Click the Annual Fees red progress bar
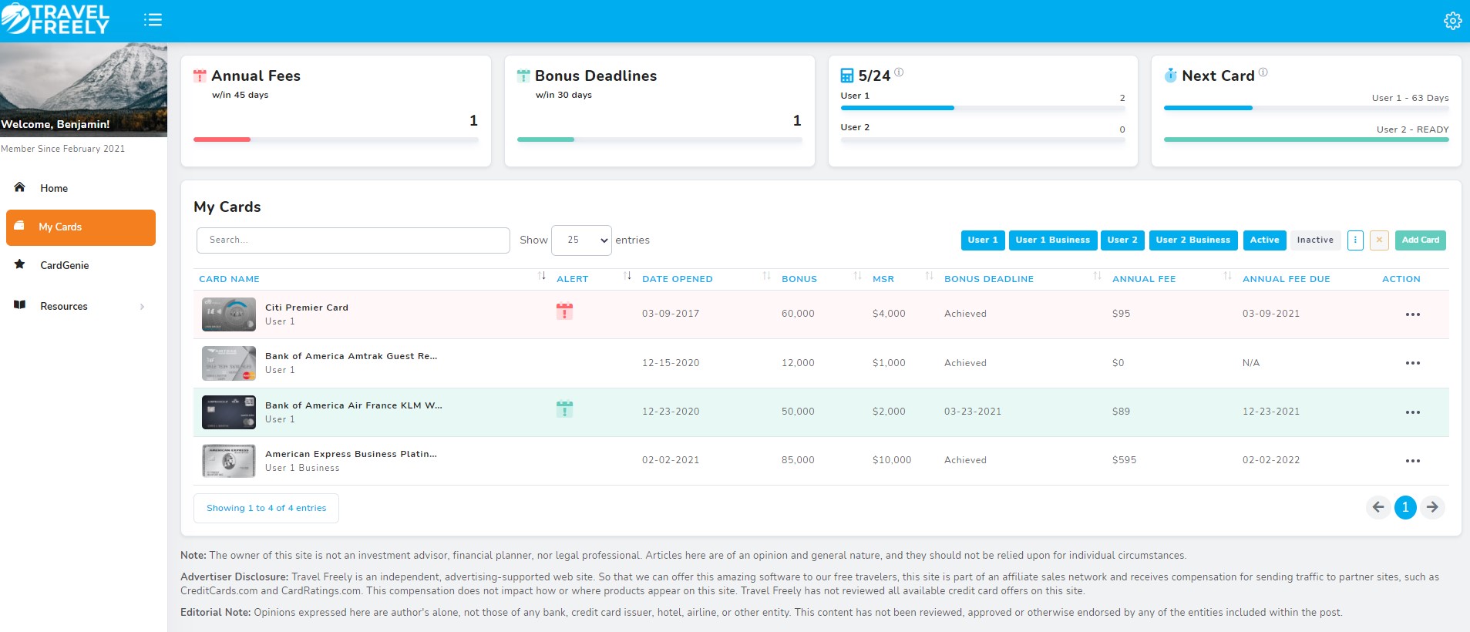The width and height of the screenshot is (1470, 632). coord(222,140)
